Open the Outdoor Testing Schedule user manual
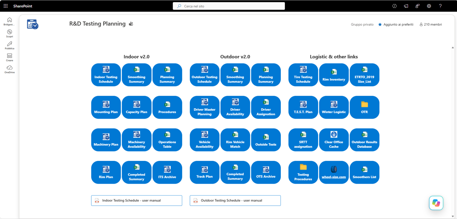457x219 pixels. 235,201
